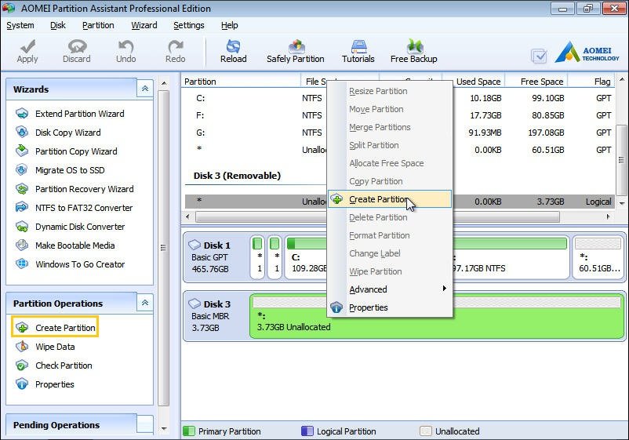
Task: Click Delete Partition context menu entry
Action: click(x=390, y=217)
